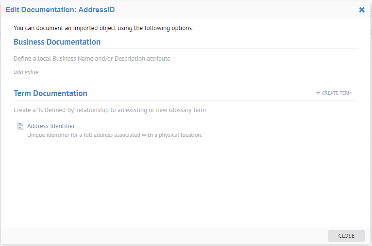372x246 pixels.
Task: Click the divider line under Term Documentation
Action: pyautogui.click(x=185, y=100)
